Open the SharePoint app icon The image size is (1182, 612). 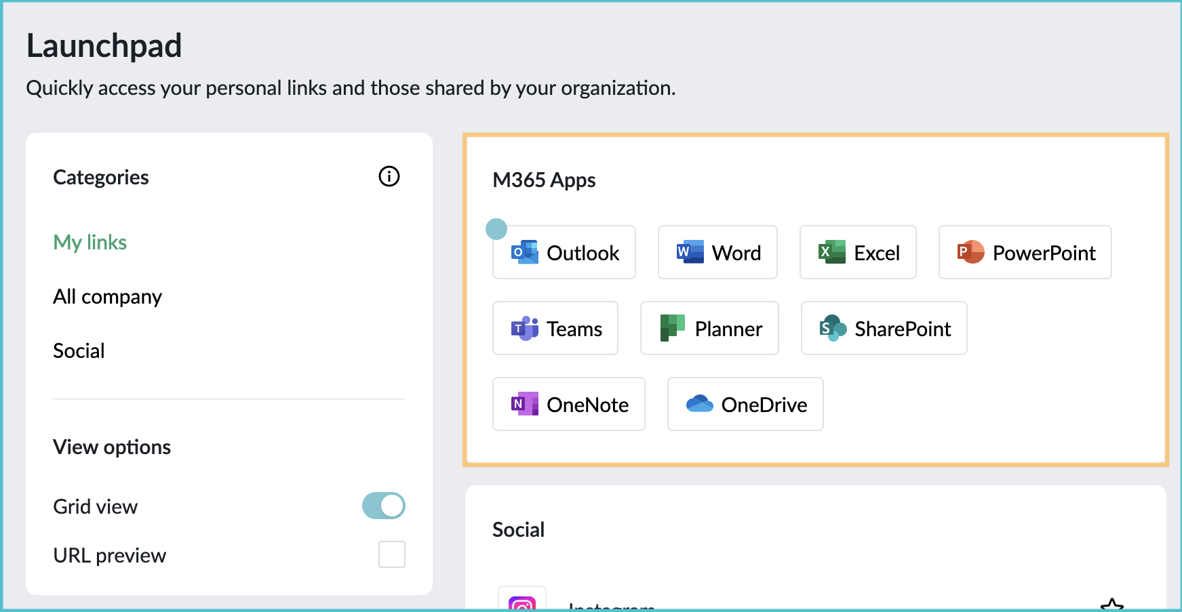point(833,329)
